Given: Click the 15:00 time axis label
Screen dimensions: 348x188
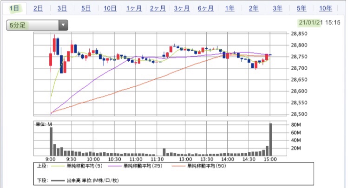Looking at the screenshot, I should pyautogui.click(x=270, y=159).
